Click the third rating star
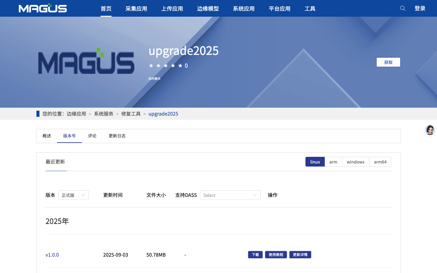437x273 pixels. click(x=166, y=66)
